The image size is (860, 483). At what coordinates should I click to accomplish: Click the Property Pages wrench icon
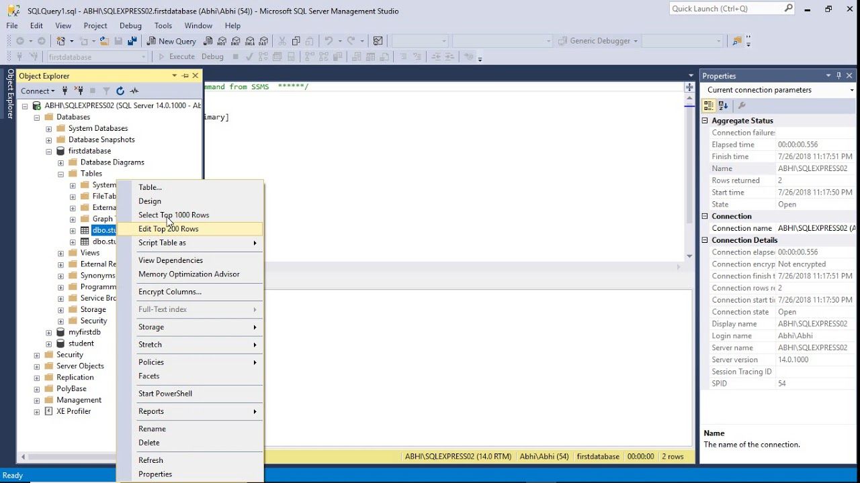point(742,105)
